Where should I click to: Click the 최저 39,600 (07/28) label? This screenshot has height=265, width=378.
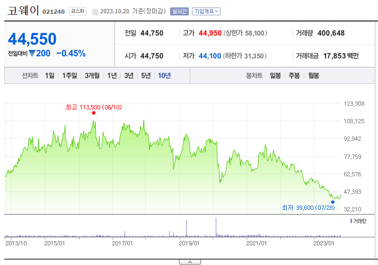[309, 208]
